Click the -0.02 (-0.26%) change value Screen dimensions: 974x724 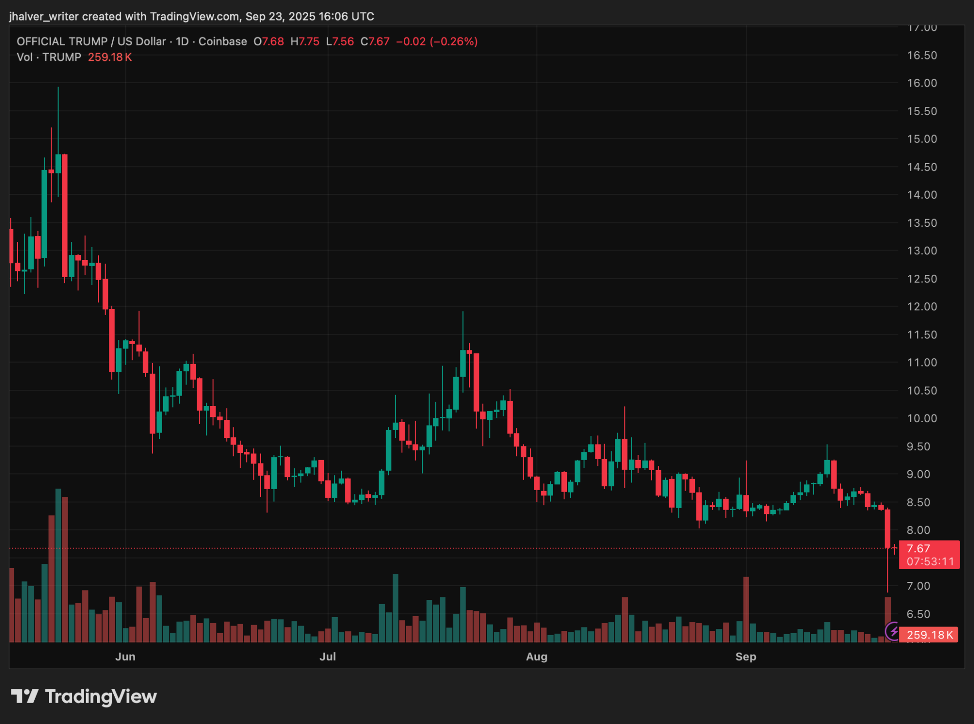click(x=437, y=41)
